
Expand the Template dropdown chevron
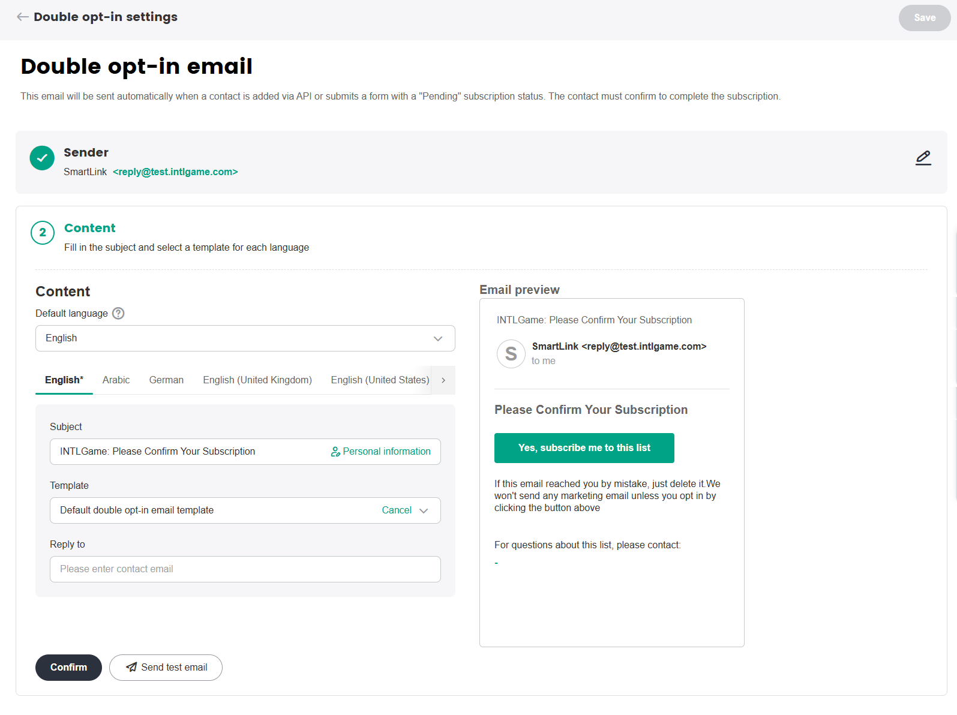pyautogui.click(x=424, y=510)
